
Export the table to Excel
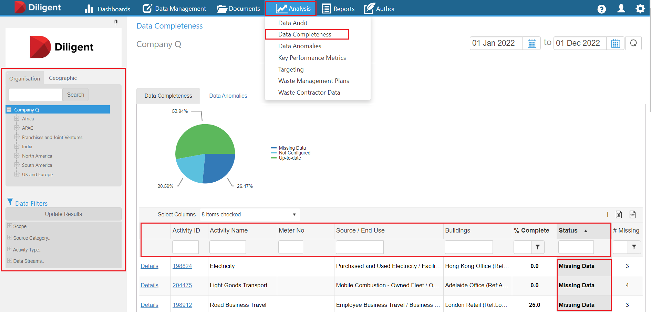(x=619, y=214)
